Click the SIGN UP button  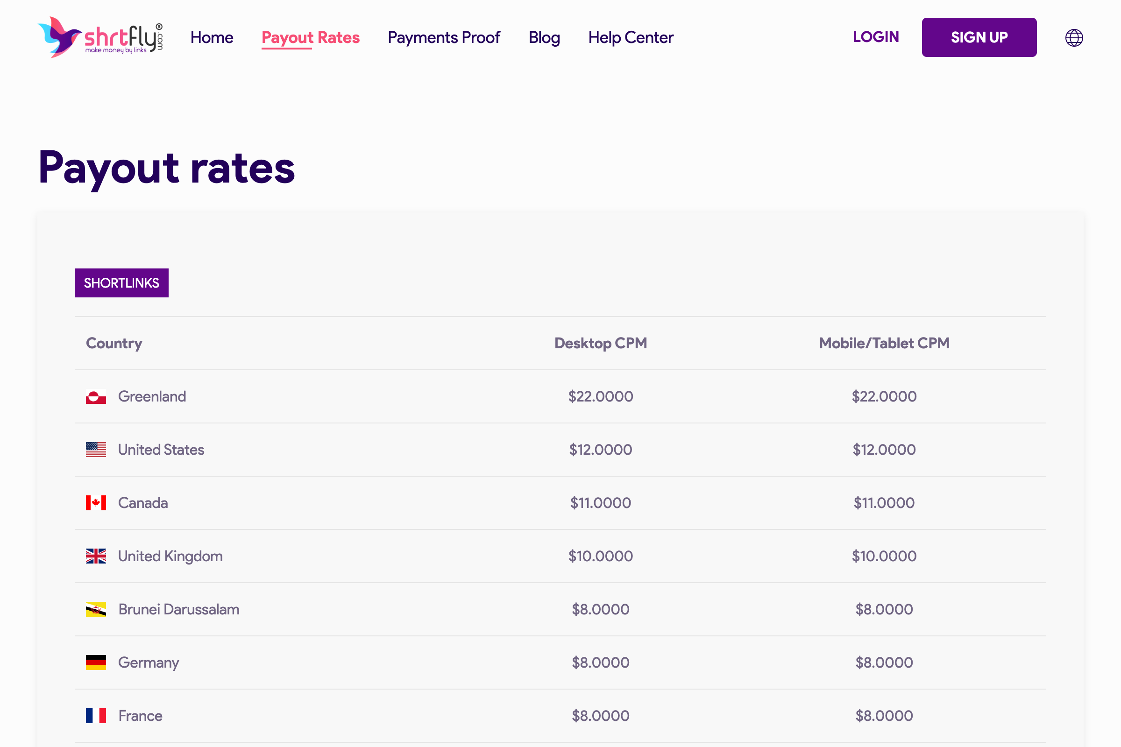tap(979, 37)
